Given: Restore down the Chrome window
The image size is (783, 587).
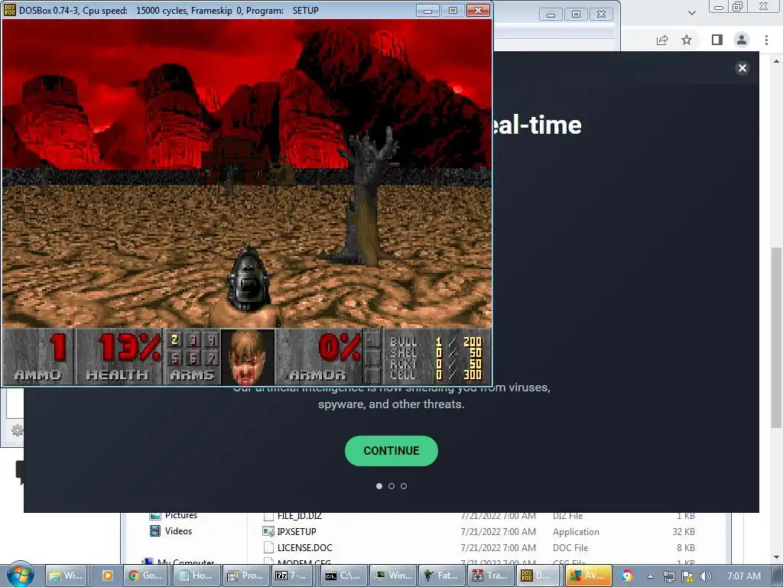Looking at the screenshot, I should (x=737, y=6).
